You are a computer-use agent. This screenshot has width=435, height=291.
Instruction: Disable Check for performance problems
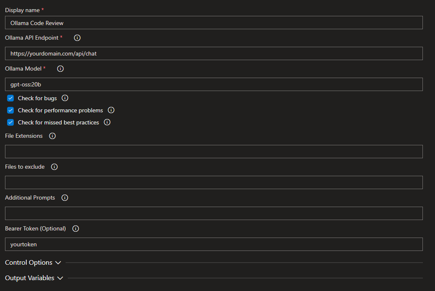(10, 110)
